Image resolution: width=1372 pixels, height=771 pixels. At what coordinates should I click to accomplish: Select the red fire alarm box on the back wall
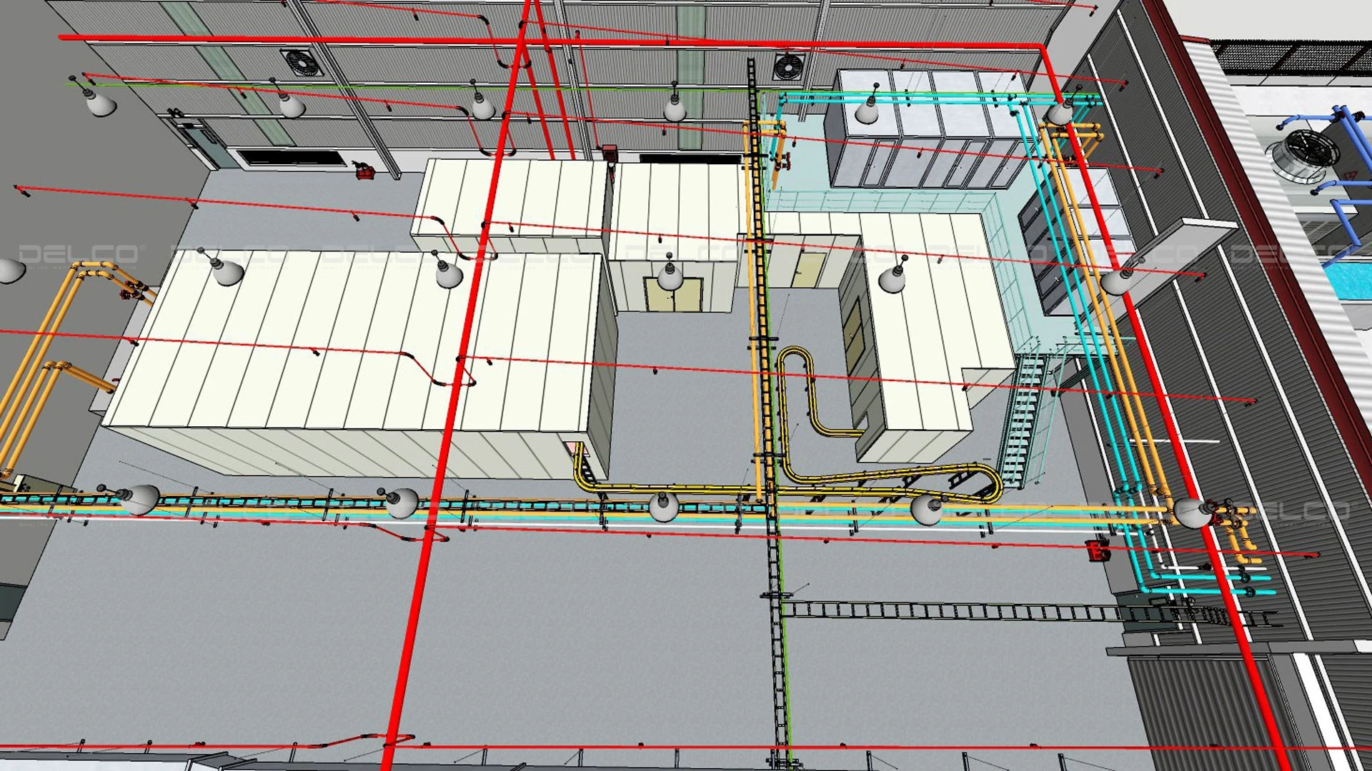pyautogui.click(x=609, y=152)
